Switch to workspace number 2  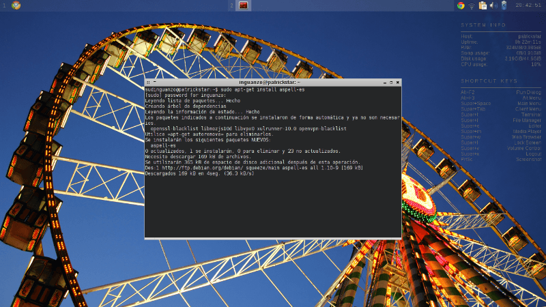point(231,5)
